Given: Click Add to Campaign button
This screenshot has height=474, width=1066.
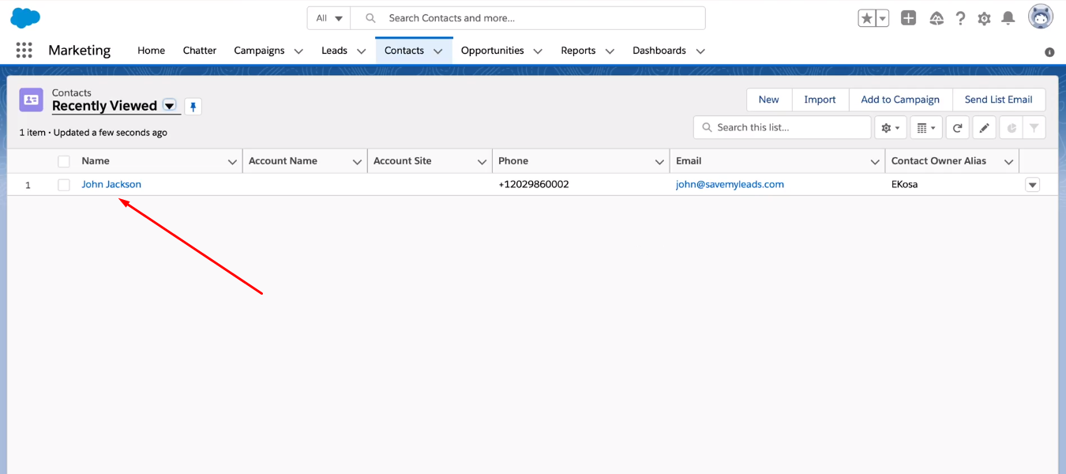Looking at the screenshot, I should click(900, 100).
